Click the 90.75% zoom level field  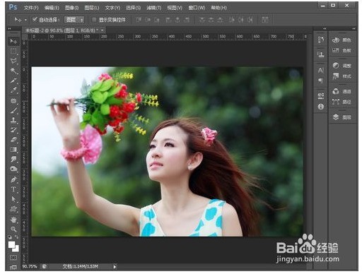coord(30,266)
